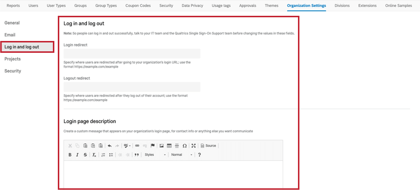The image size is (420, 190).
Task: Insert a horizontal line
Action: point(177,146)
